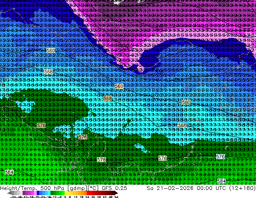Screen dimensions: 256x198
Task: Click the rightmost 560 contour label
Action: coord(186,102)
